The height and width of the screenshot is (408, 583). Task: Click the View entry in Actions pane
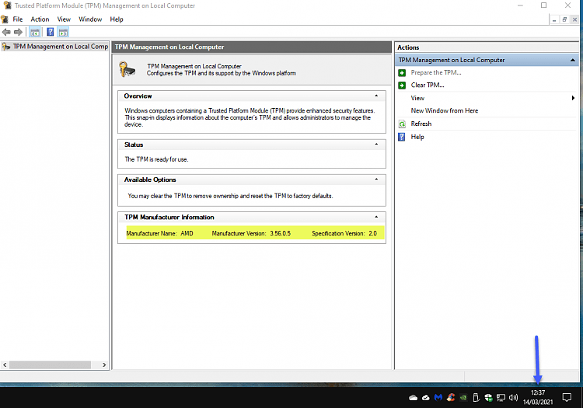point(417,98)
